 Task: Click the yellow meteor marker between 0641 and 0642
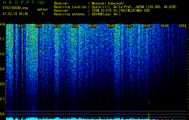coord(32,118)
